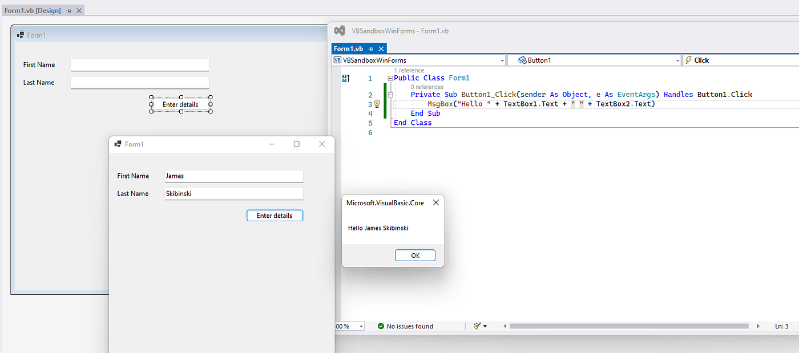Click line number 6 in the editor
The image size is (799, 353).
(370, 132)
